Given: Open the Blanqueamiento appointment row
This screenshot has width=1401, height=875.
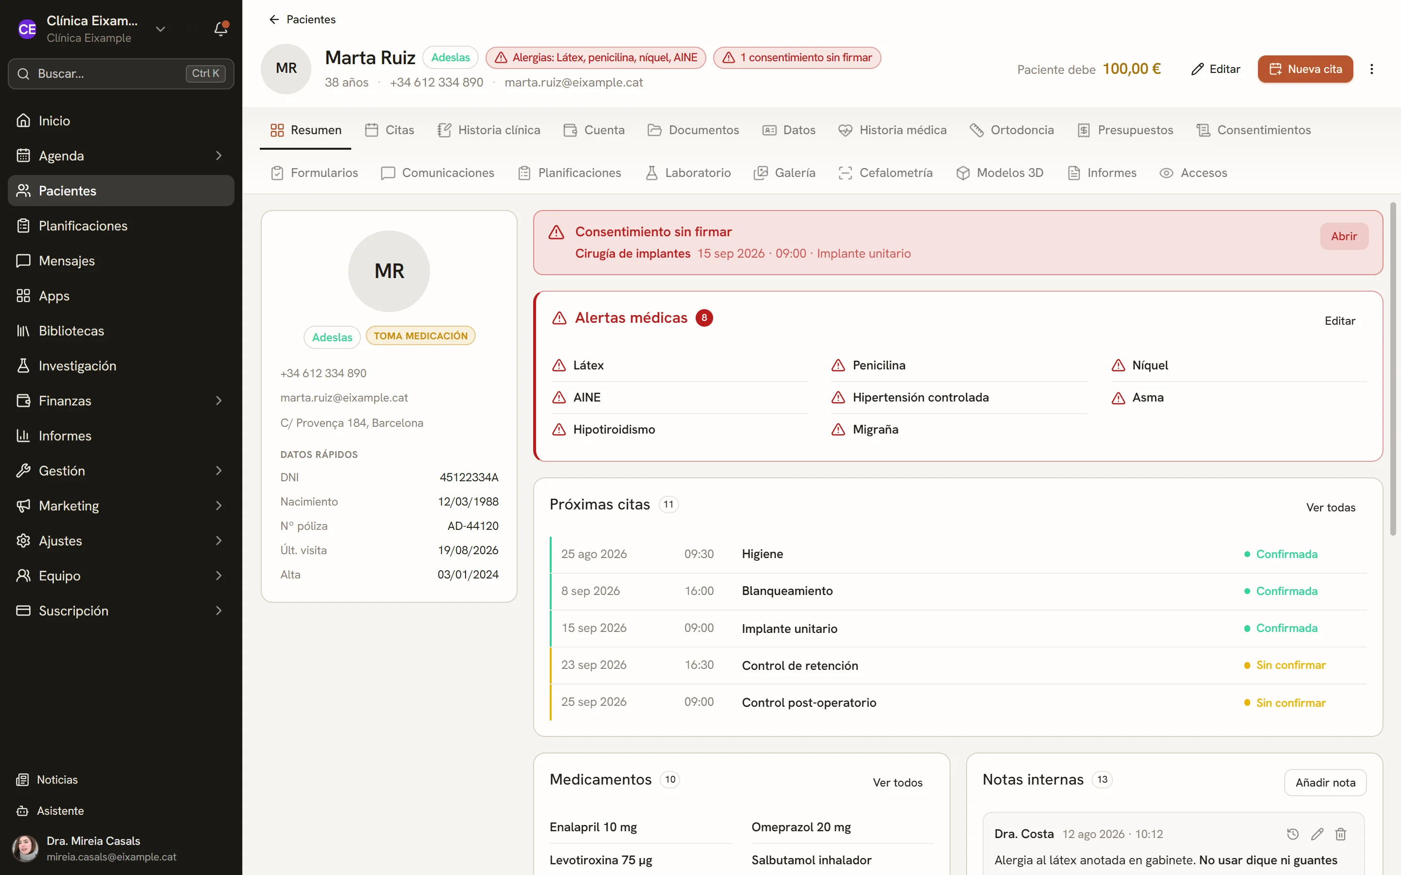Looking at the screenshot, I should tap(958, 591).
